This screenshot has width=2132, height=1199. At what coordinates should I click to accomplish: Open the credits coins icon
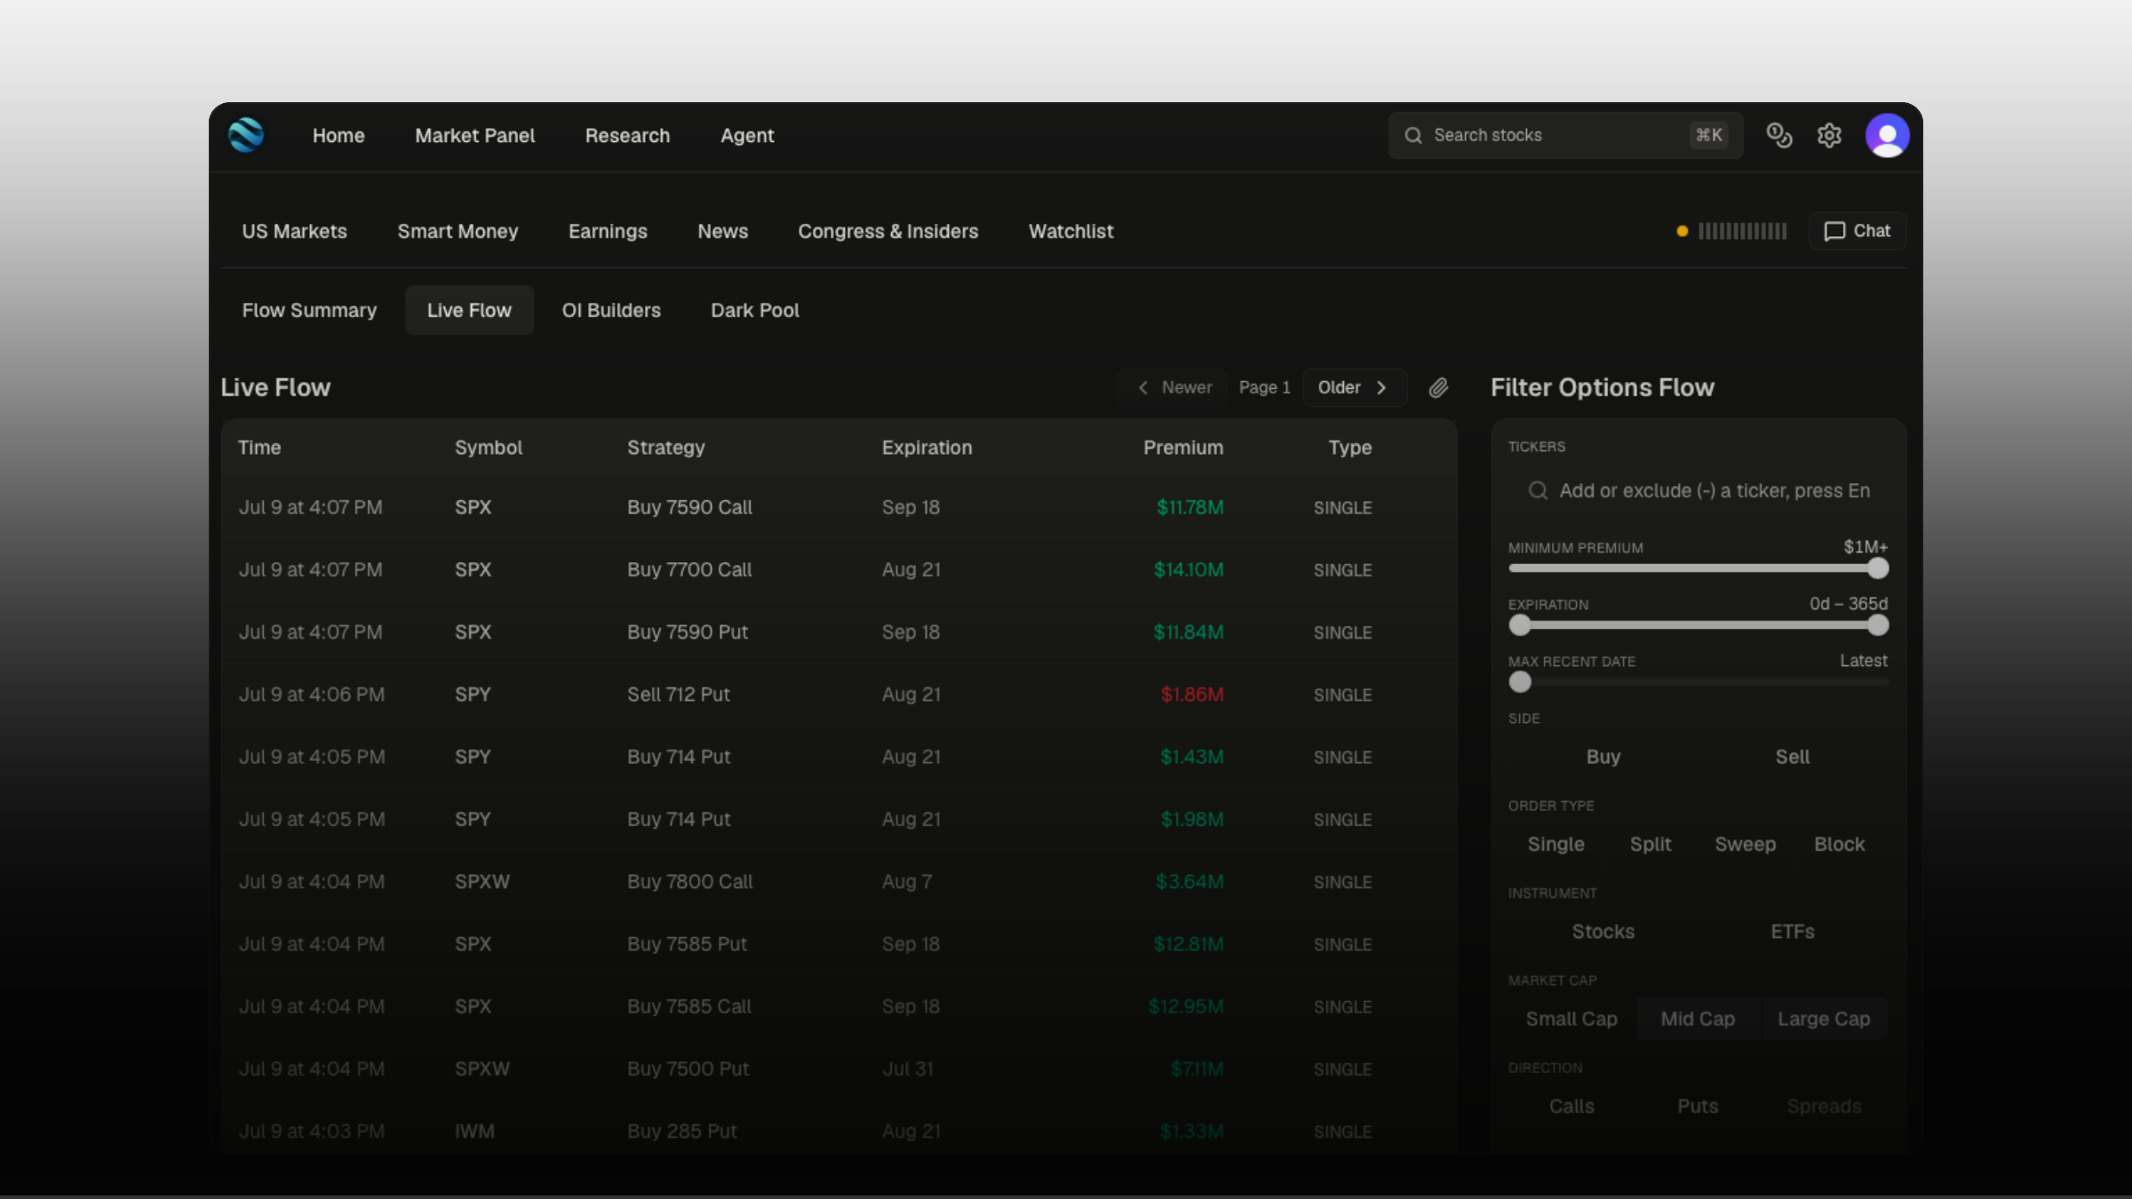[x=1778, y=135]
